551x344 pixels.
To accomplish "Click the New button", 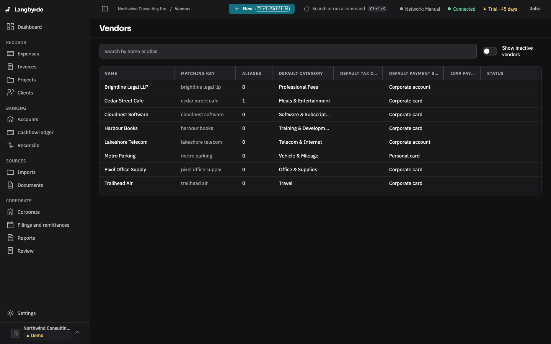I will pyautogui.click(x=262, y=9).
